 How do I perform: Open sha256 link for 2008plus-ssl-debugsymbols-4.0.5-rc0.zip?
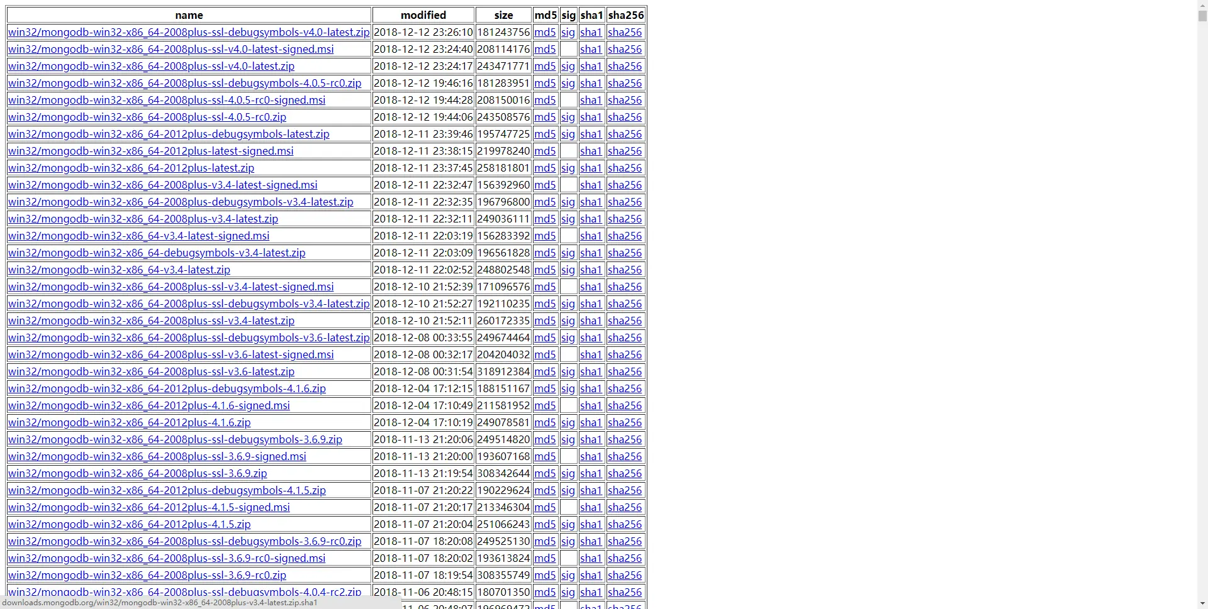(x=625, y=83)
